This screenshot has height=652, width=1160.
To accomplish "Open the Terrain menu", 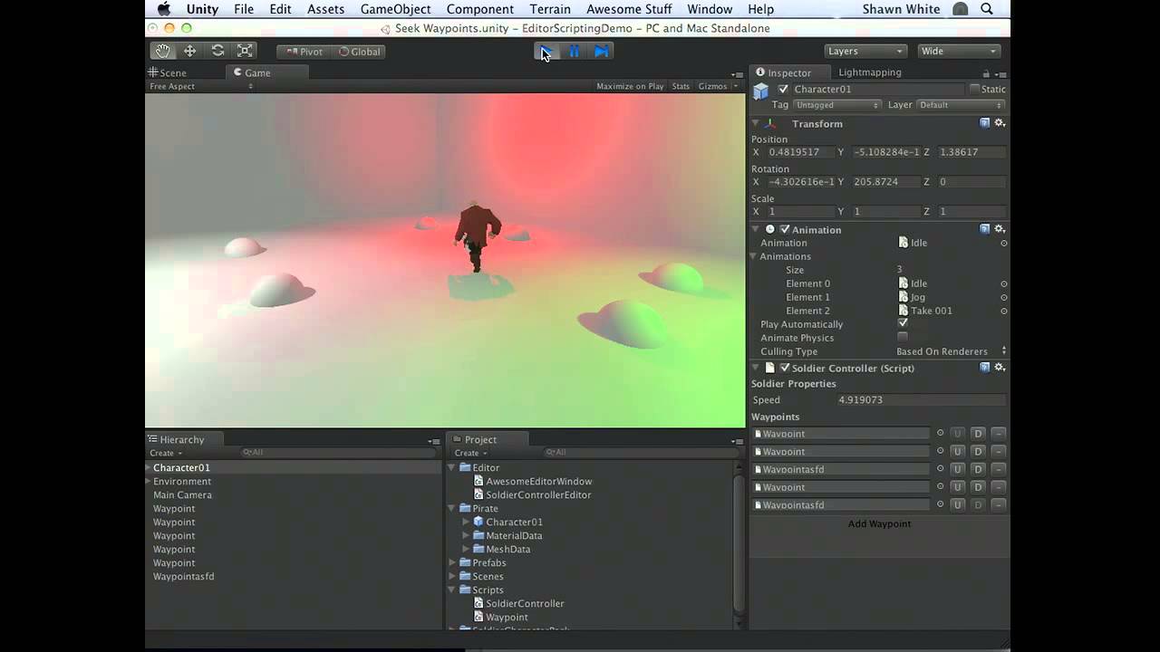I will (550, 9).
